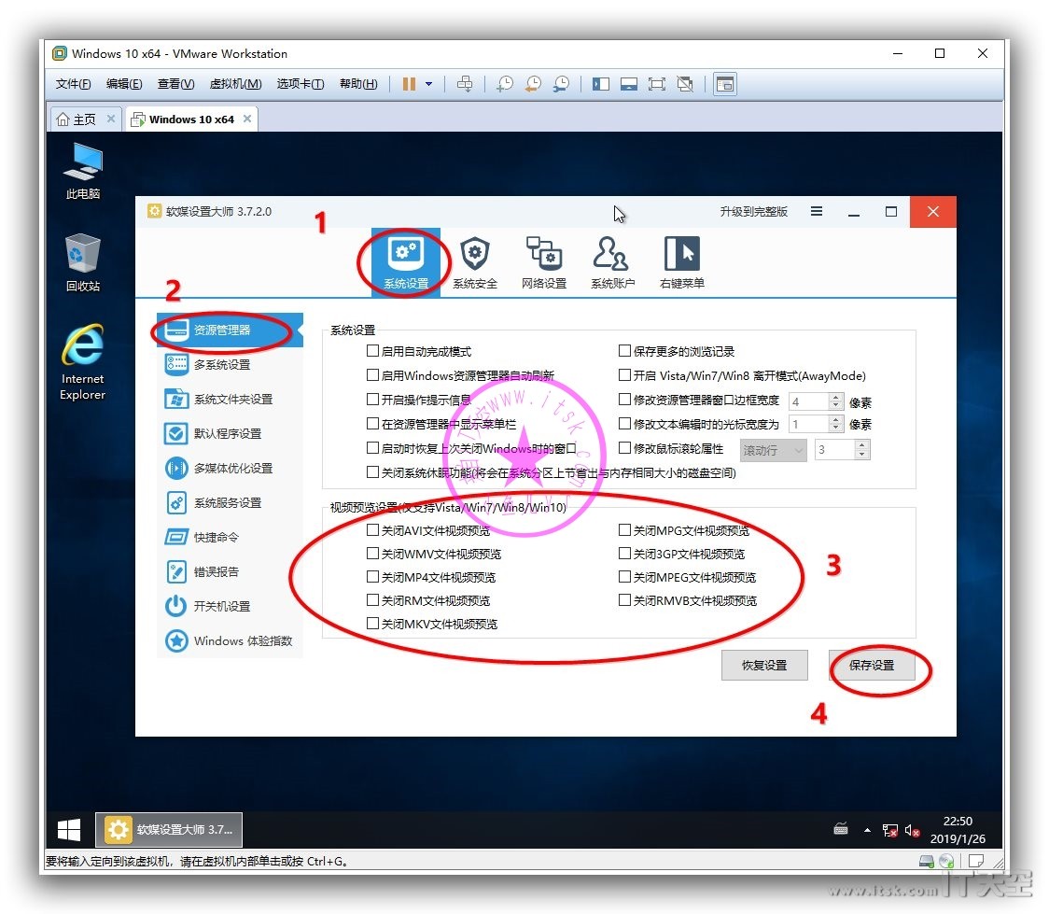
Task: Click the border width value field
Action: pos(809,401)
